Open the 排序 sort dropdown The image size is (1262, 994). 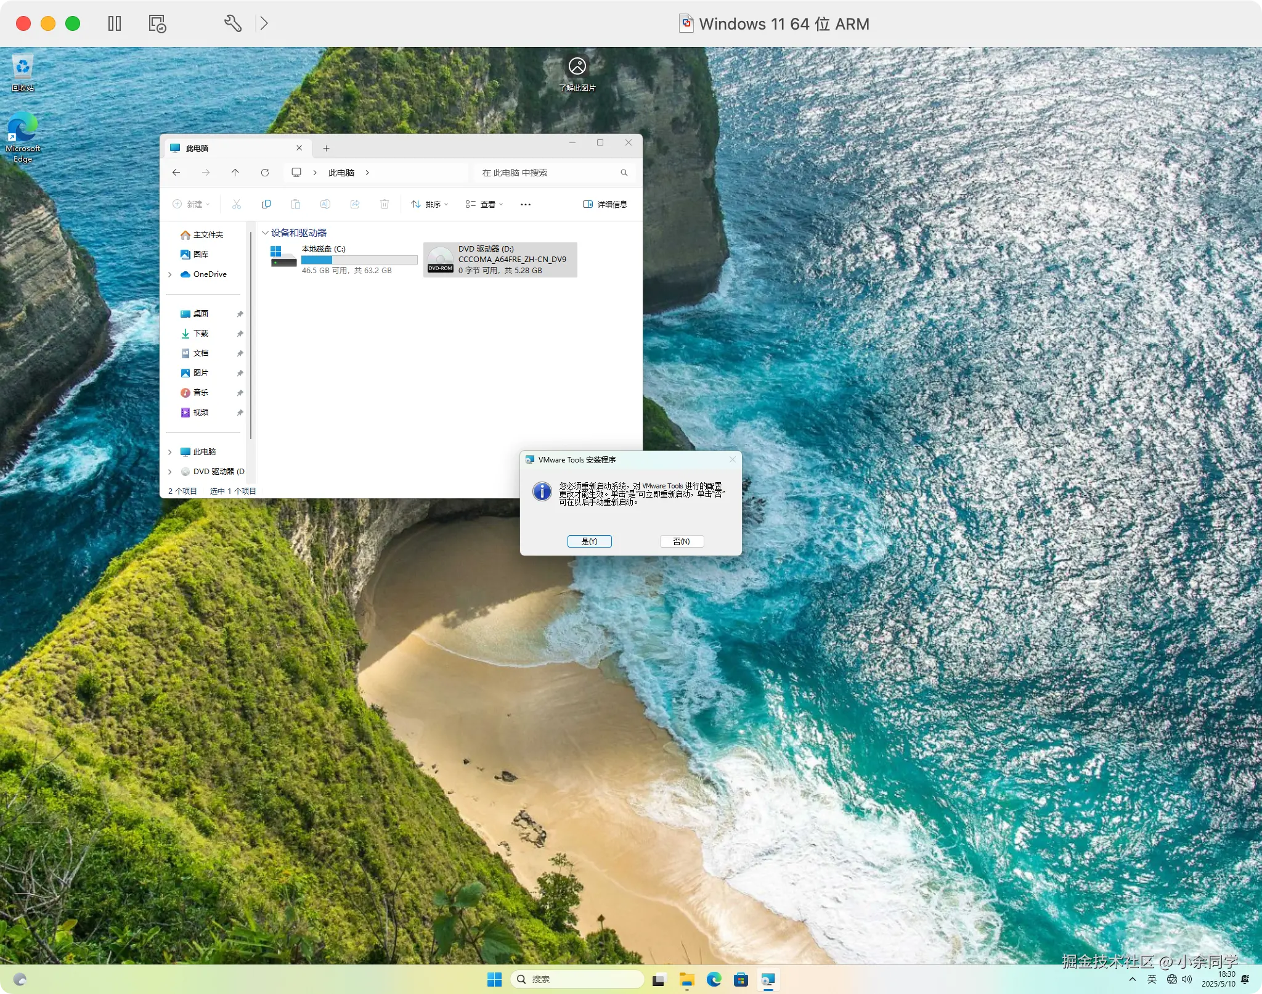click(x=429, y=204)
